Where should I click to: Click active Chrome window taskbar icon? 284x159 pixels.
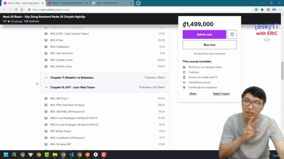(x=63, y=155)
